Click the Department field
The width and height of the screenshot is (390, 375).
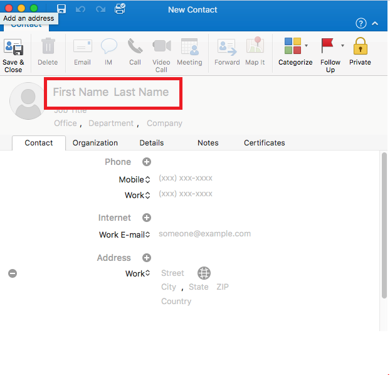pos(111,123)
